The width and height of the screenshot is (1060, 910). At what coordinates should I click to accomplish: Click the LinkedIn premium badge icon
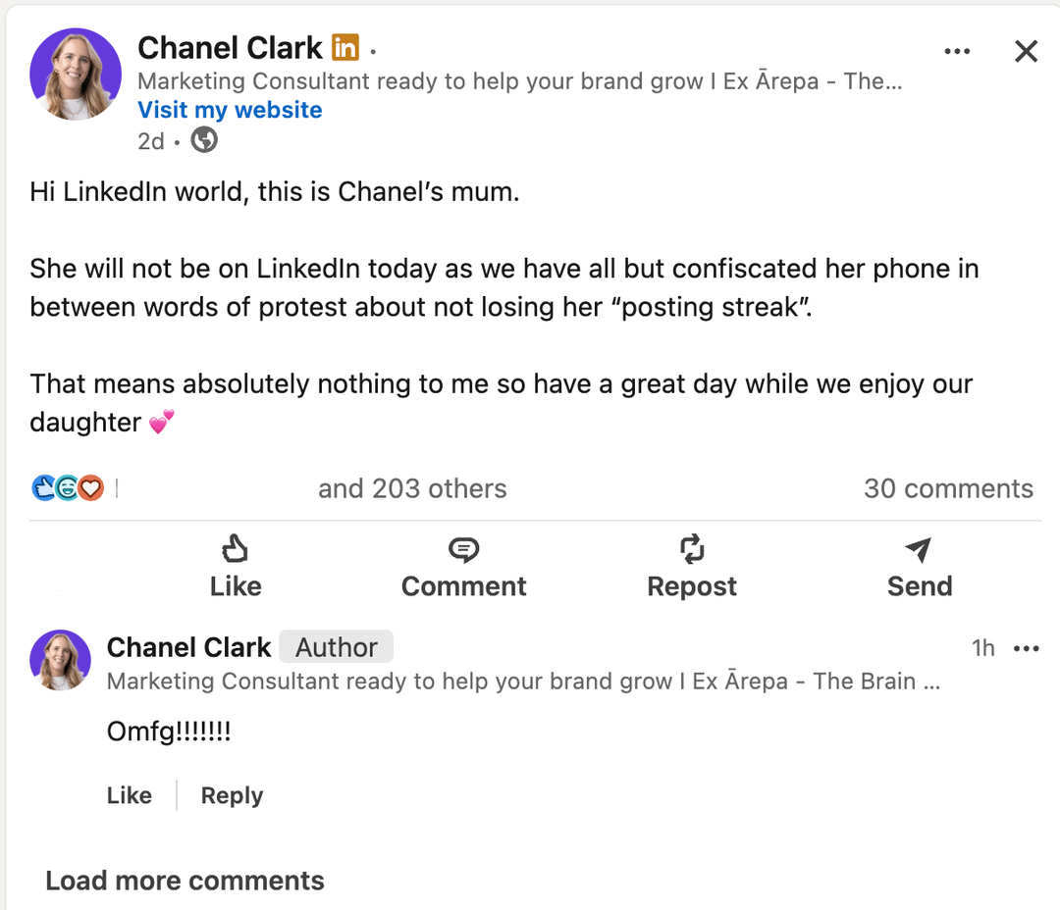click(x=344, y=47)
